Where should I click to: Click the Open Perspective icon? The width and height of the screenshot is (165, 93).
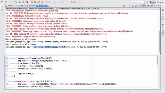coord(147,2)
